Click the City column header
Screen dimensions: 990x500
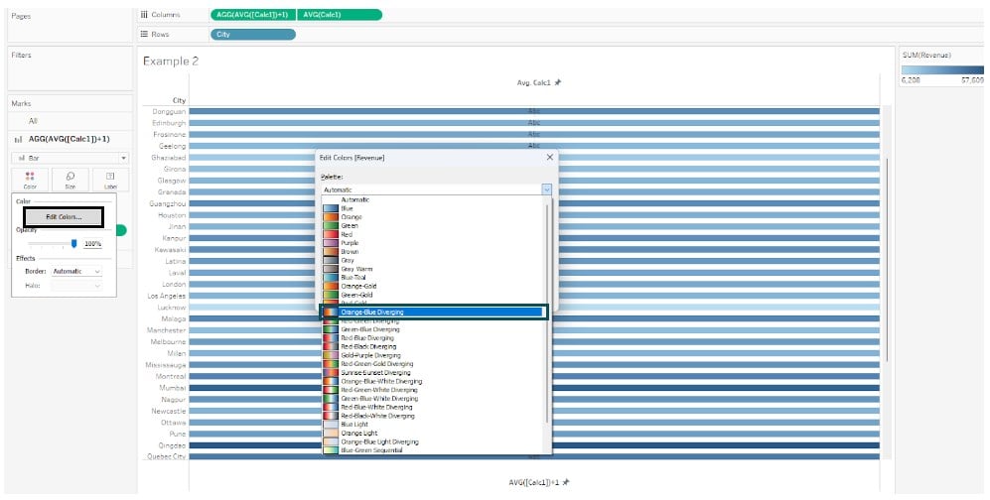tap(180, 100)
